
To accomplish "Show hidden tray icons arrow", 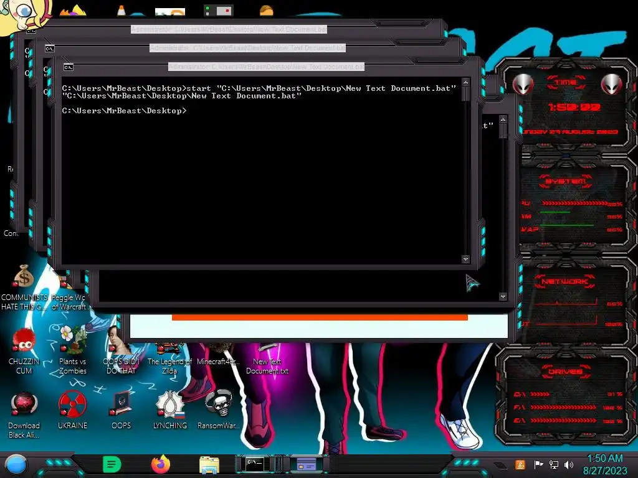I will coord(502,464).
